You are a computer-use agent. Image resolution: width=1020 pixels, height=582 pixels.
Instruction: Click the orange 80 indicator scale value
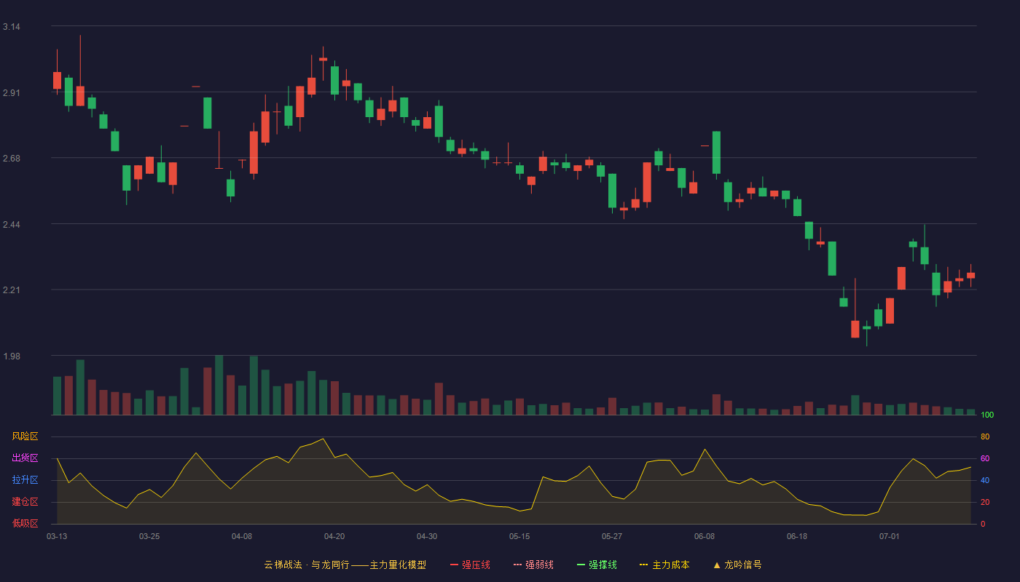pyautogui.click(x=985, y=436)
